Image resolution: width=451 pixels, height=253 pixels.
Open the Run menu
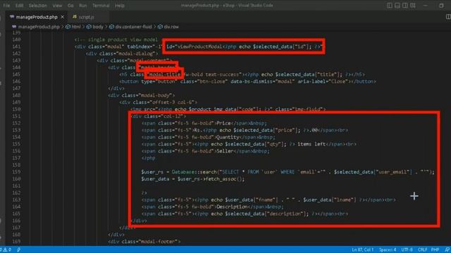point(83,6)
